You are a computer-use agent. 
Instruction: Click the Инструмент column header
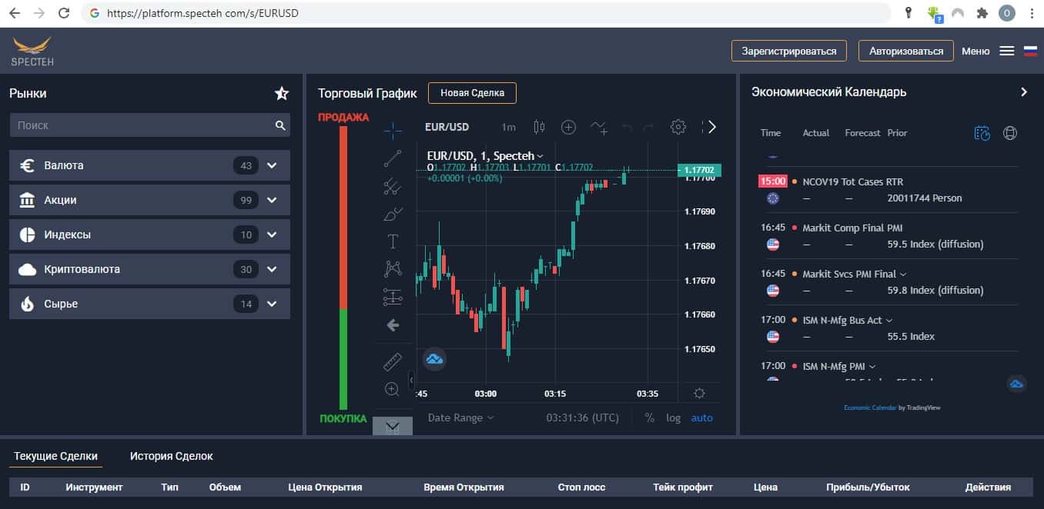click(x=94, y=487)
